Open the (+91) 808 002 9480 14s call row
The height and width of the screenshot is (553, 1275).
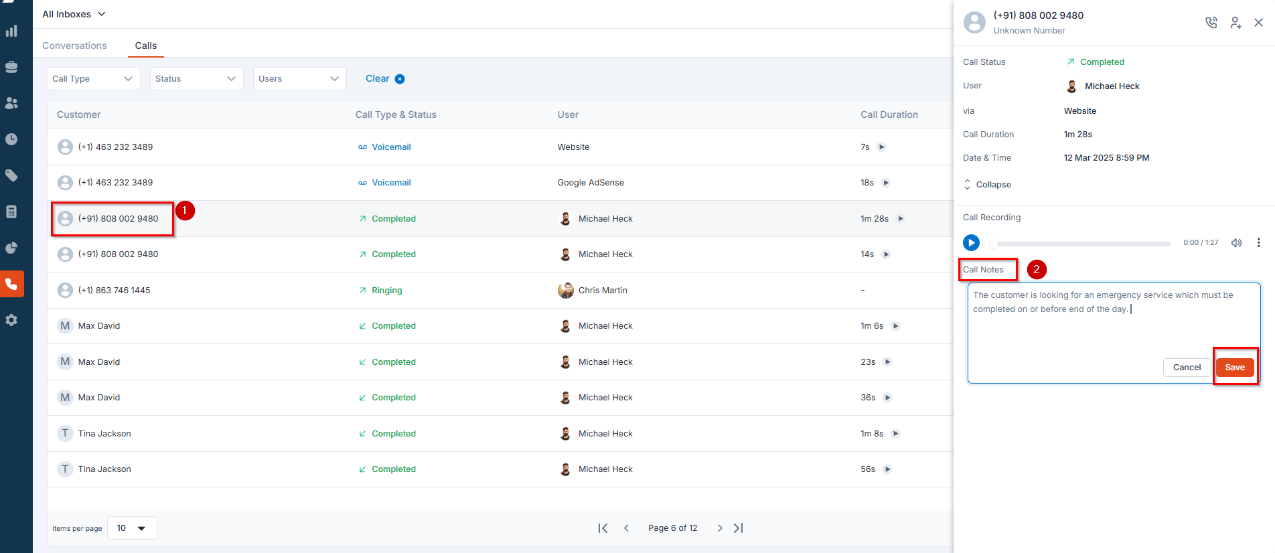click(500, 254)
